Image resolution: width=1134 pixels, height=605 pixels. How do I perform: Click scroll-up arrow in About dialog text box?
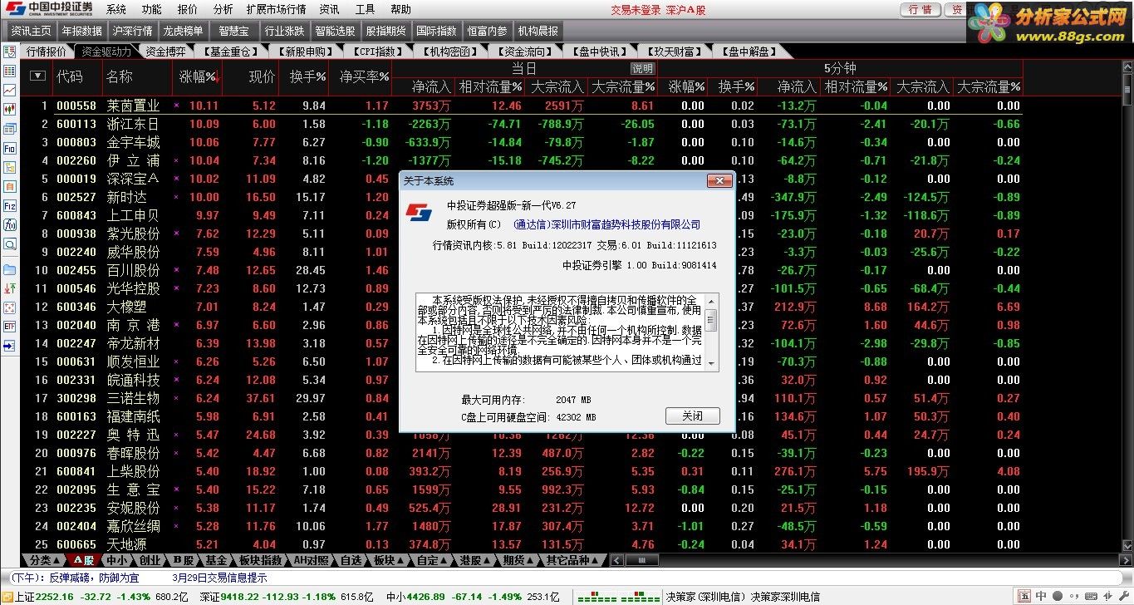pos(711,300)
